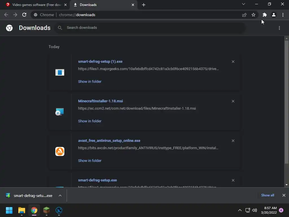Open File Explorer from taskbar
Screen dimensions: 289x217
(x=21, y=210)
